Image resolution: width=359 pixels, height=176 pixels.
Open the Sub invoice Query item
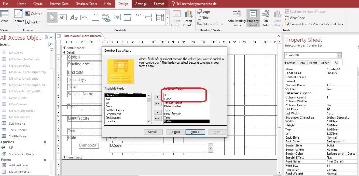point(21,154)
